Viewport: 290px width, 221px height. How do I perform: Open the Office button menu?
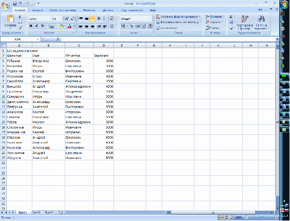5,5
